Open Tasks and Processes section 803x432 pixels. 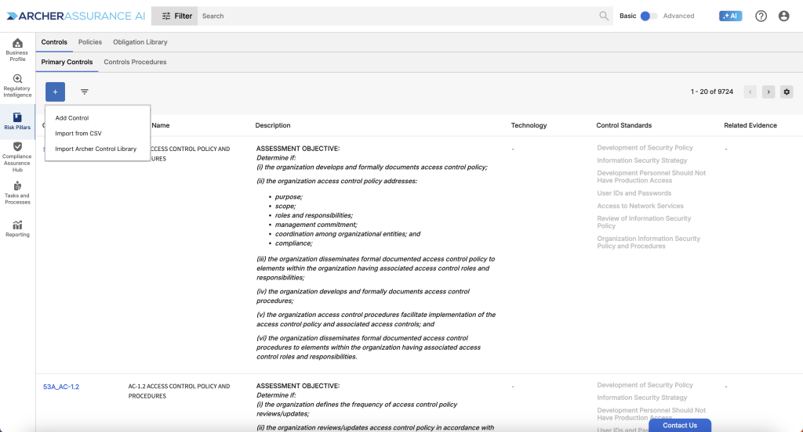17,193
